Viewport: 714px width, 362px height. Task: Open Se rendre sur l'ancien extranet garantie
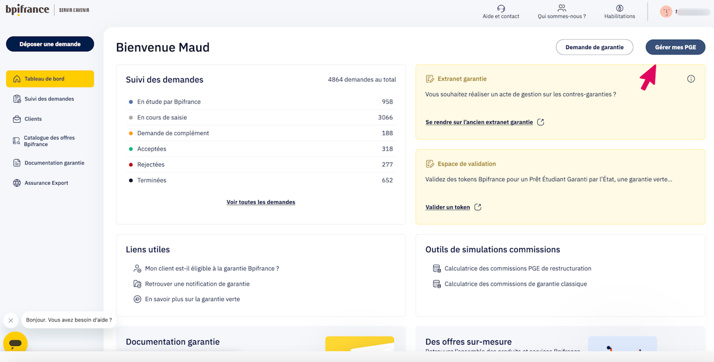(479, 122)
